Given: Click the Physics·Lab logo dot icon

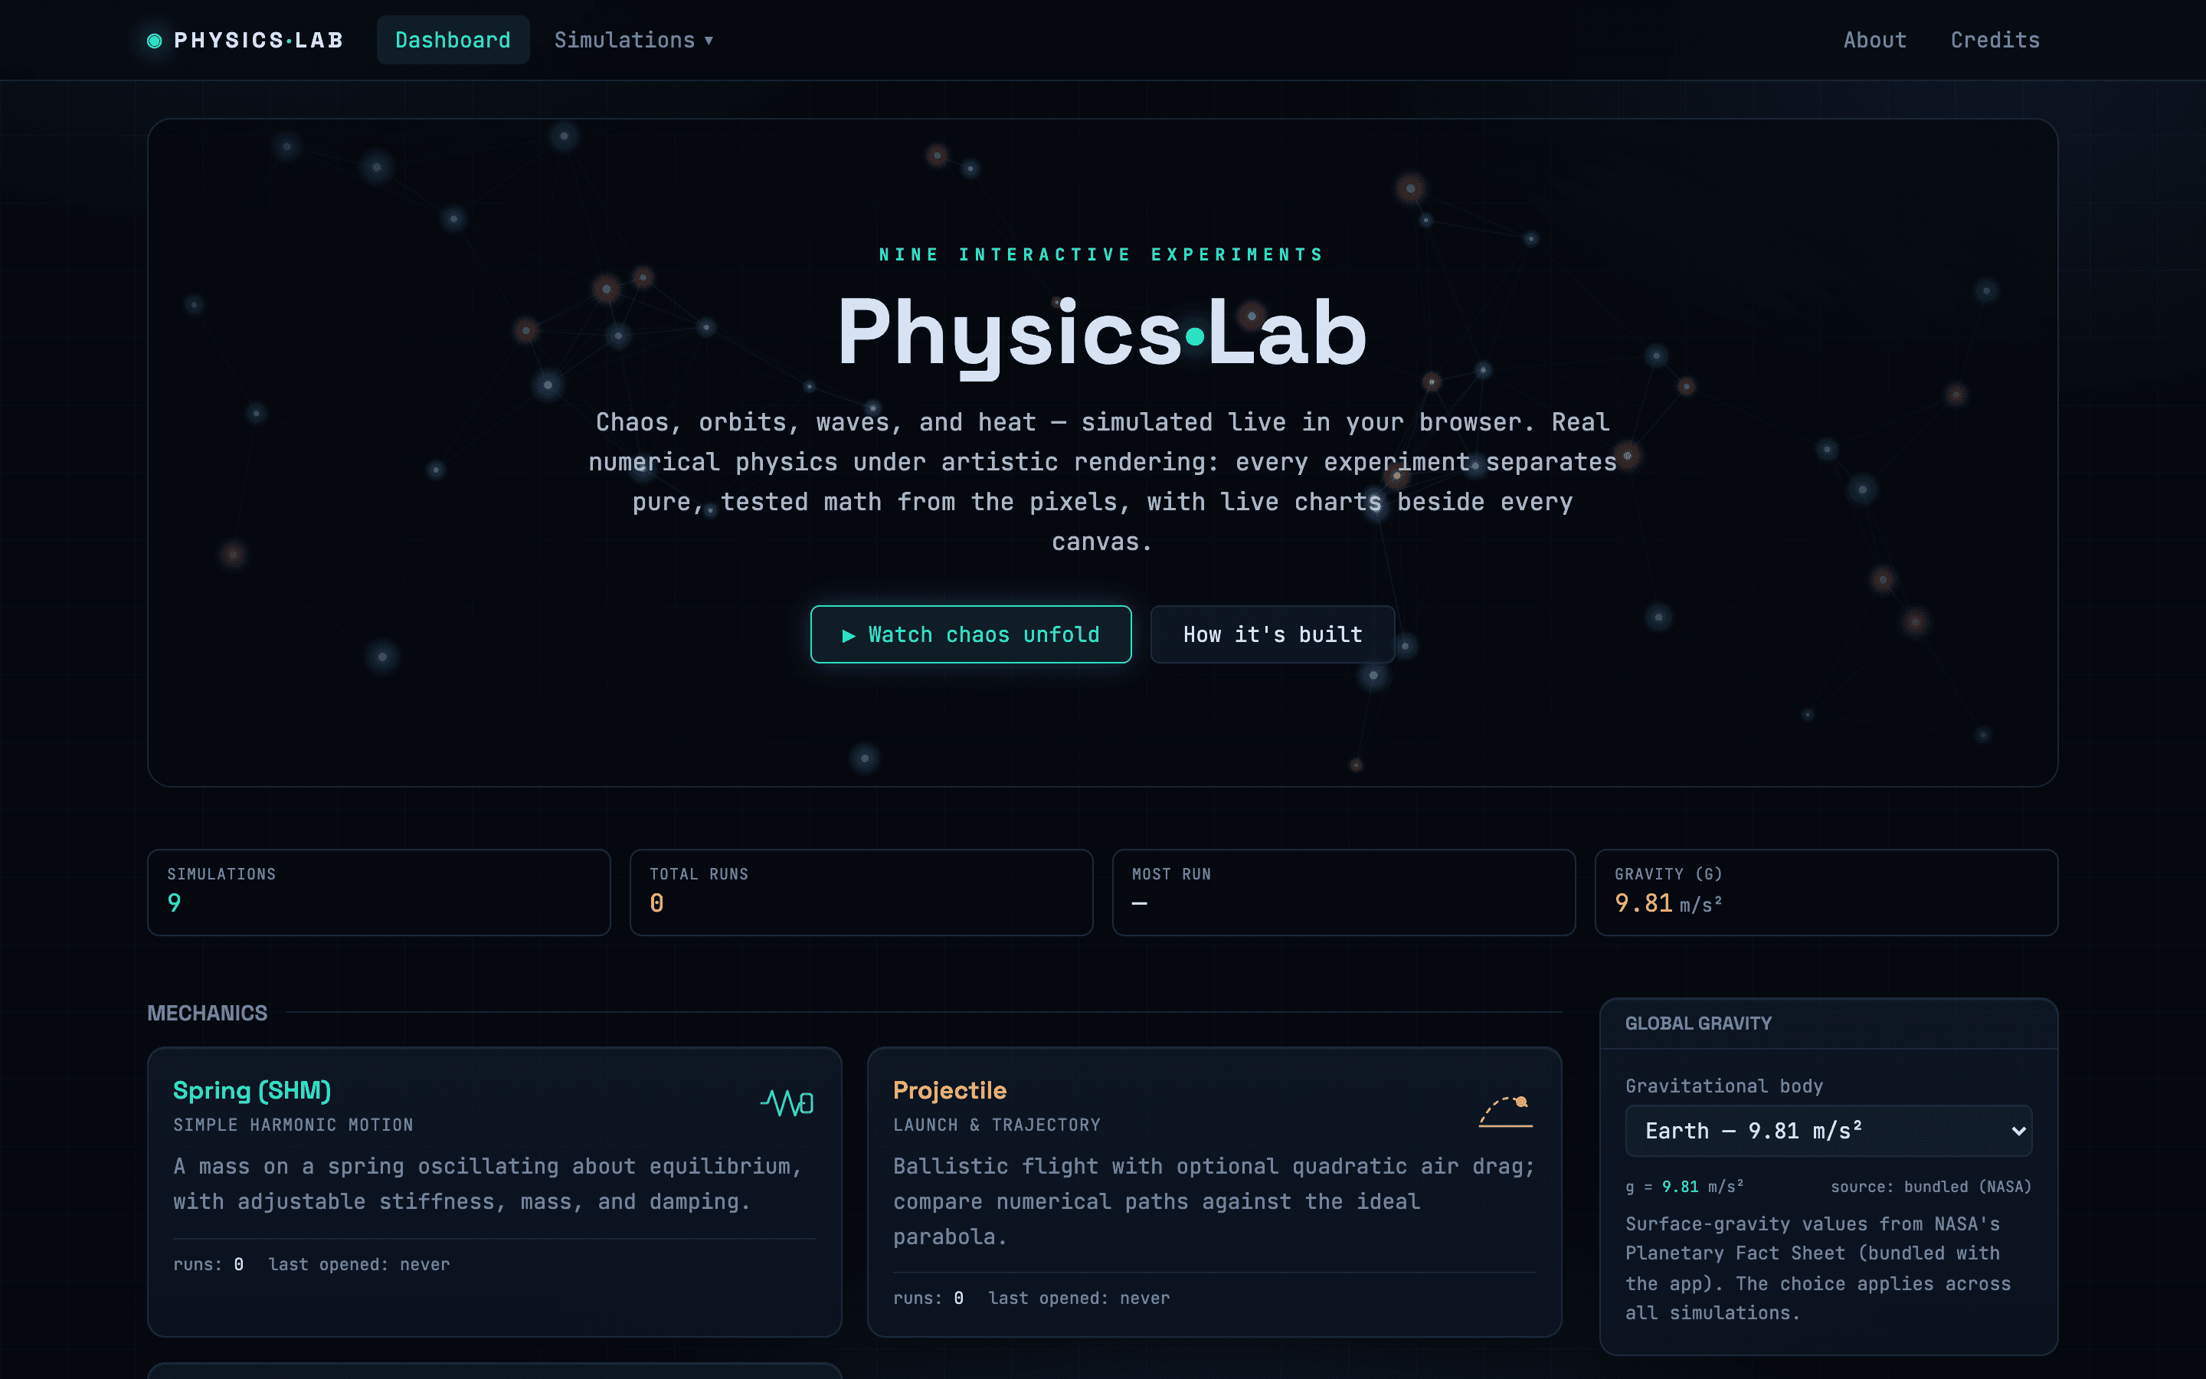Looking at the screenshot, I should (154, 40).
